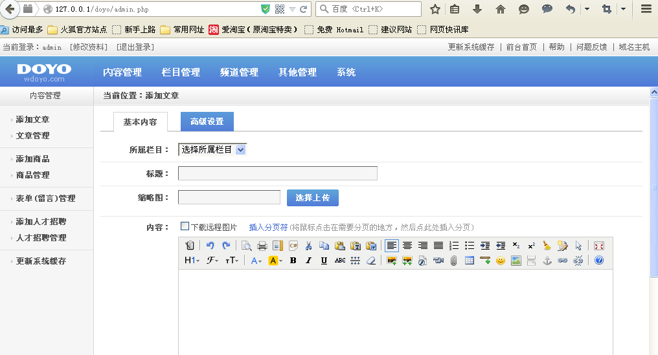Apply underline formatting
The image size is (658, 355).
coord(324,261)
